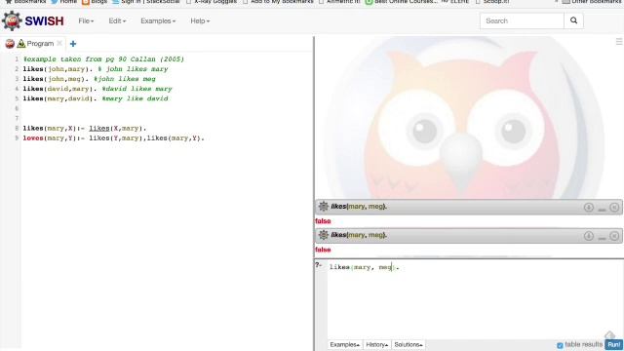Screen dimensions: 624x351
Task: Click the loves(mary,Y) rule line
Action: pos(113,138)
